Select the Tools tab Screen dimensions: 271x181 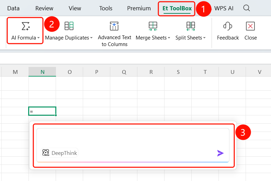tap(105, 8)
